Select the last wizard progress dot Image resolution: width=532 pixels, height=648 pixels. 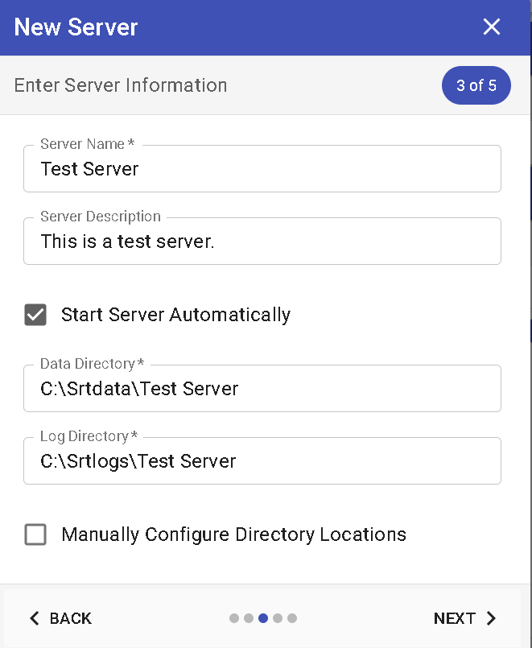[291, 618]
